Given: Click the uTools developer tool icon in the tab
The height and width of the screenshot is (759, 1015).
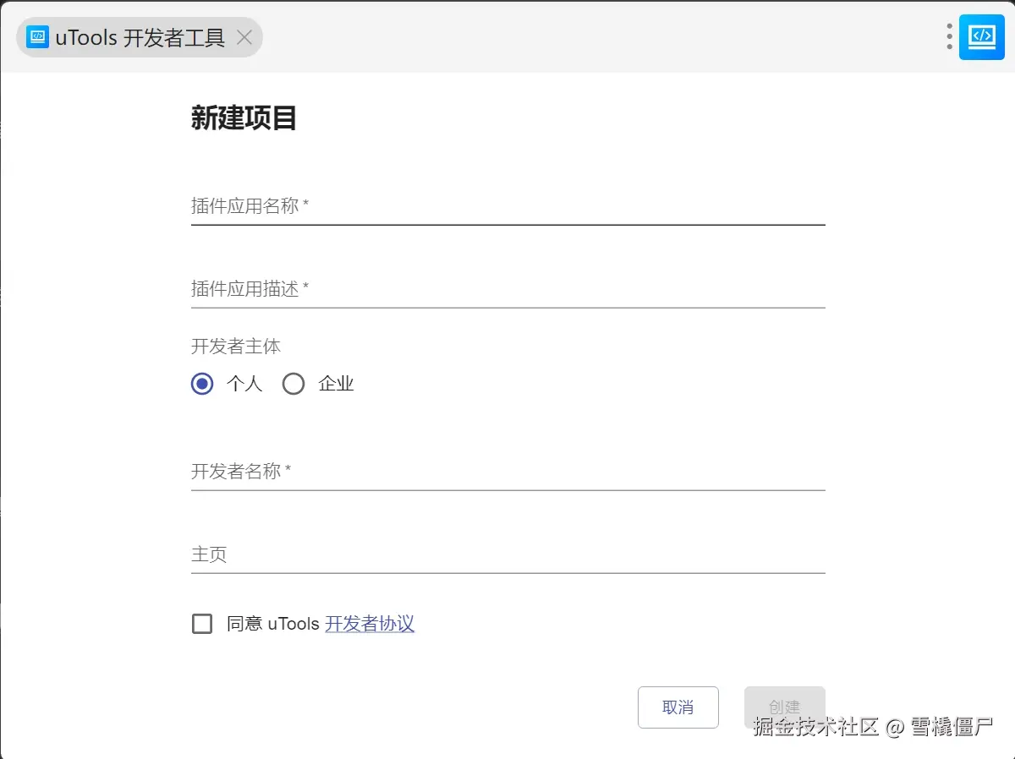Looking at the screenshot, I should 36,37.
